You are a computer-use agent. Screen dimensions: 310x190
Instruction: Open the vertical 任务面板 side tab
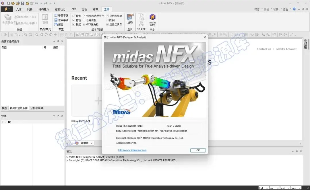pos(305,44)
